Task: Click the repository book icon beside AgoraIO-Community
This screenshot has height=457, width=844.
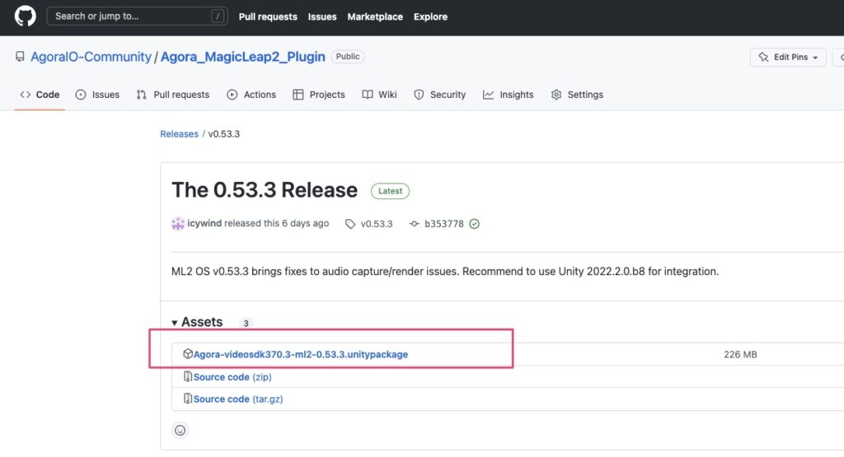Action: [20, 57]
